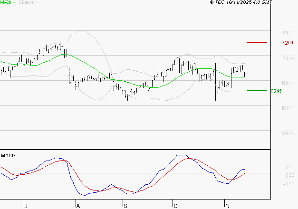Image resolution: width=298 pixels, height=209 pixels.
Task: Click the red 7260 resistance level label
Action: point(288,43)
